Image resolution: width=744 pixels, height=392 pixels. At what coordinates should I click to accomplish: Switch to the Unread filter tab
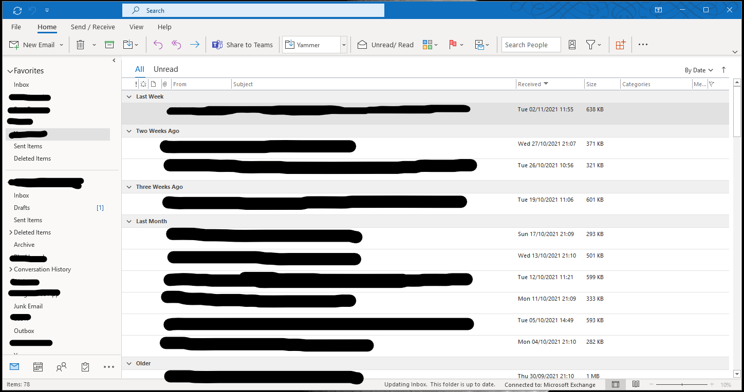(x=165, y=69)
